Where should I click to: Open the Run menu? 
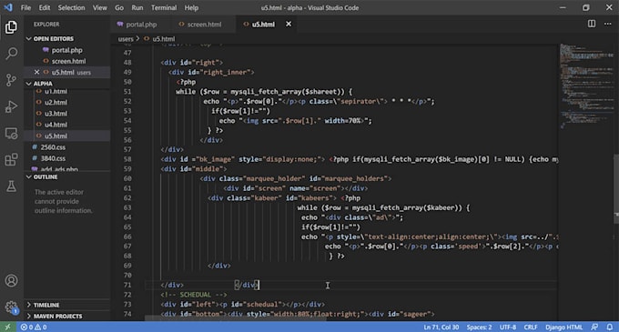point(137,7)
